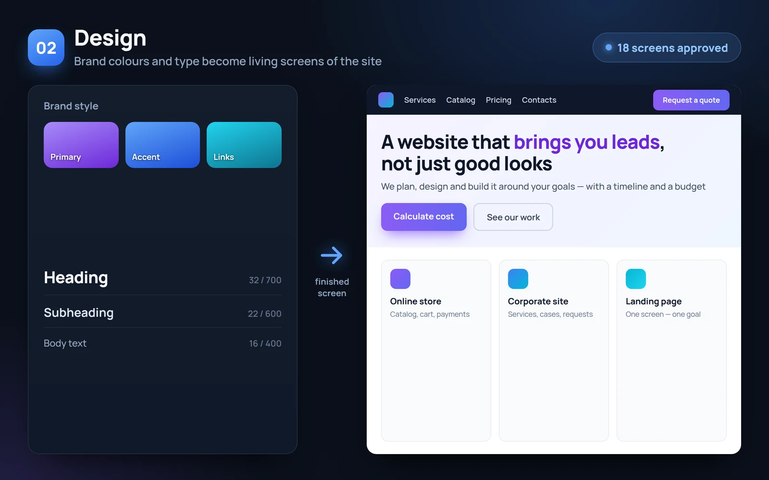Click the 'Brand colours and type' subtitle

228,61
